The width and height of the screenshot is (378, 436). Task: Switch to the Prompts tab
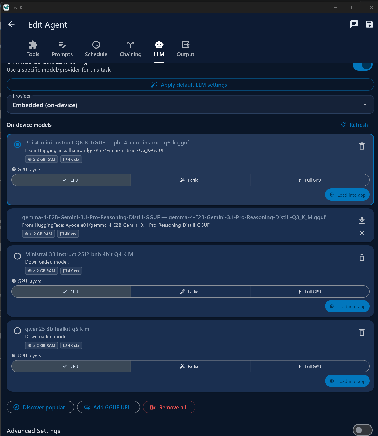coord(62,49)
